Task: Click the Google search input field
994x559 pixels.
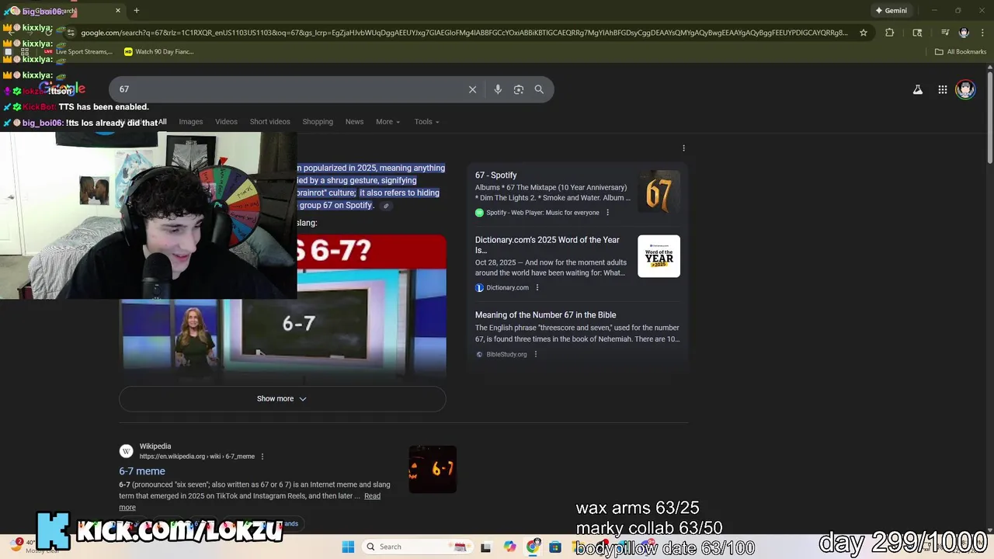Action: coord(287,89)
